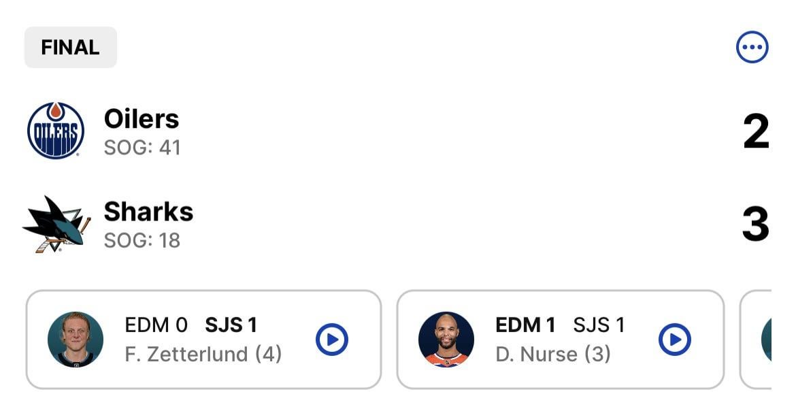Select the EDM 0 SJS 1 score text
The width and height of the screenshot is (796, 409).
[190, 325]
